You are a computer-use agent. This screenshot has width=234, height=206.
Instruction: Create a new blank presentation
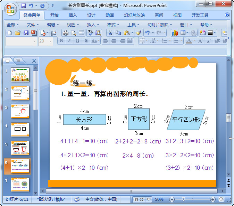pos(10,33)
